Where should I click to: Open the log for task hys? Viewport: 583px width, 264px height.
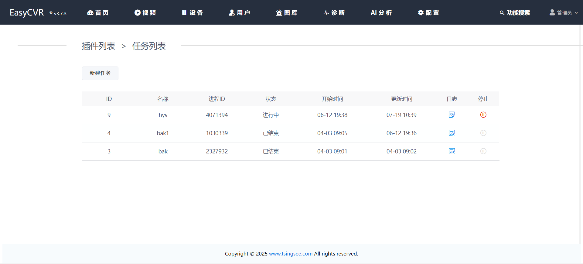(x=452, y=115)
